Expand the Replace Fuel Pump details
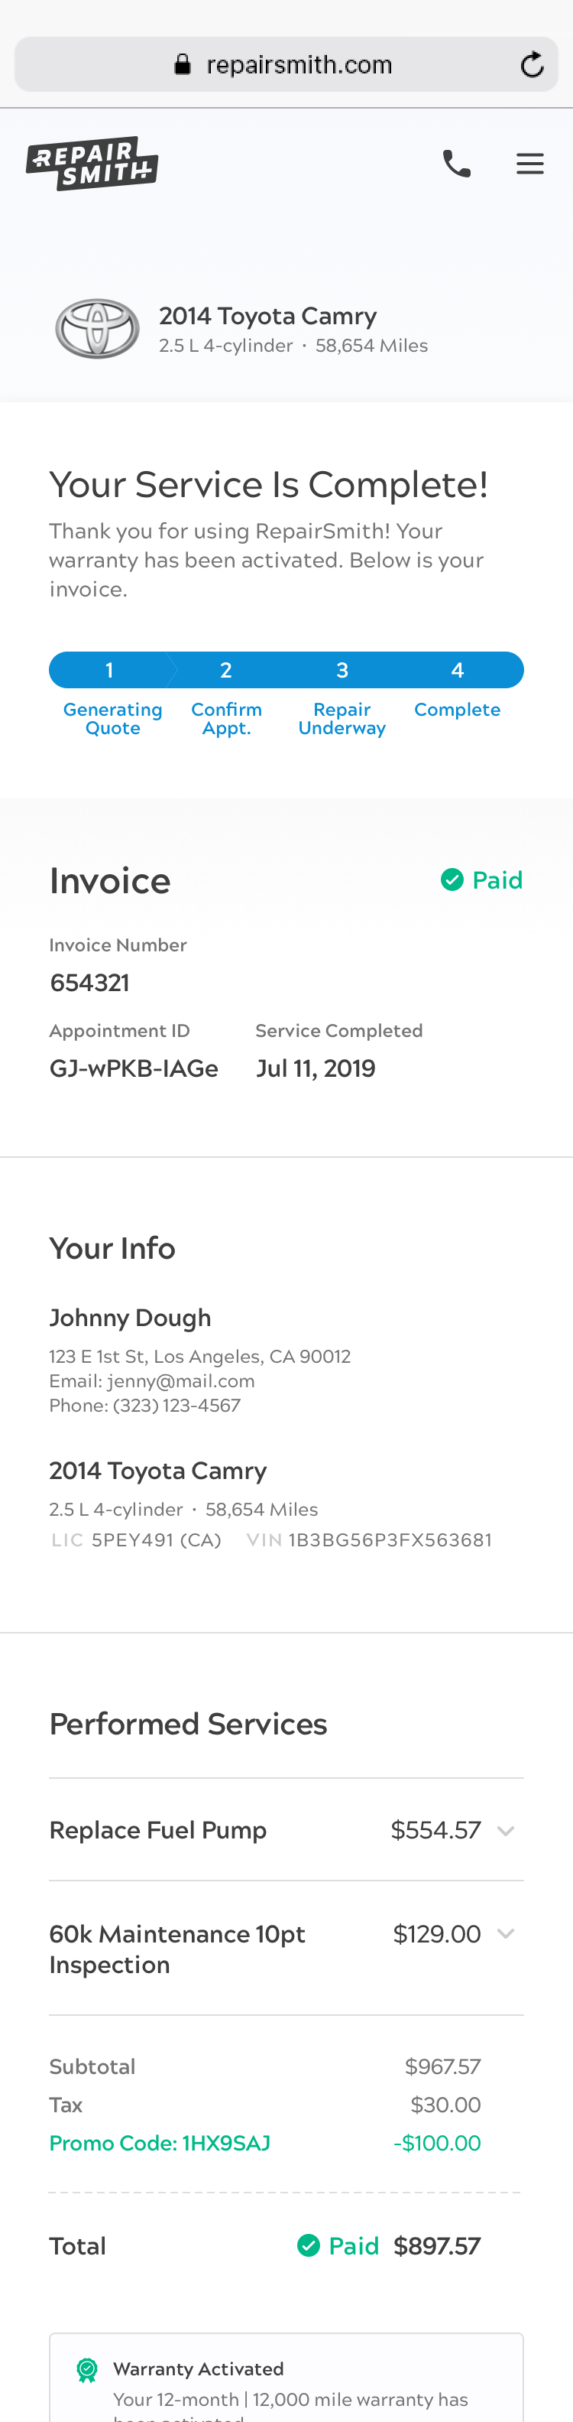573x2422 pixels. [505, 1831]
